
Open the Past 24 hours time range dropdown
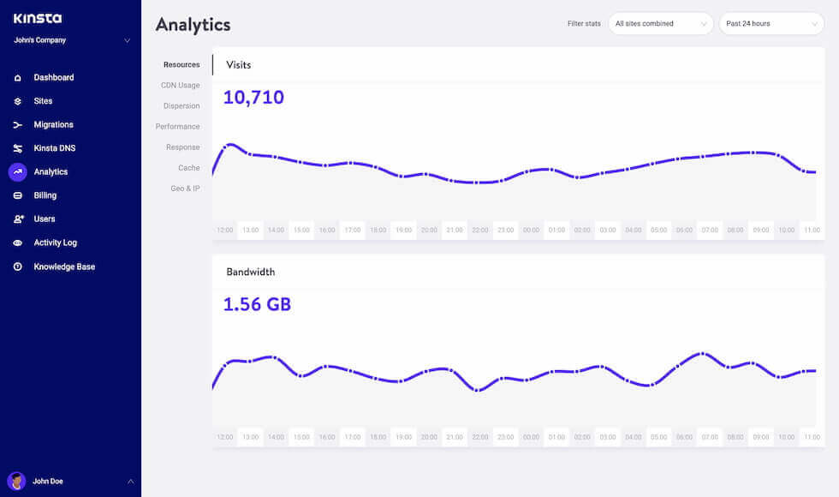coord(770,23)
